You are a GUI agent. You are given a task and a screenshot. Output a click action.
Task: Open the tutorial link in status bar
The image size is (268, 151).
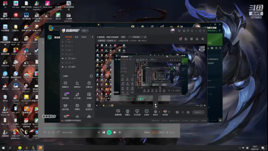click(72, 120)
